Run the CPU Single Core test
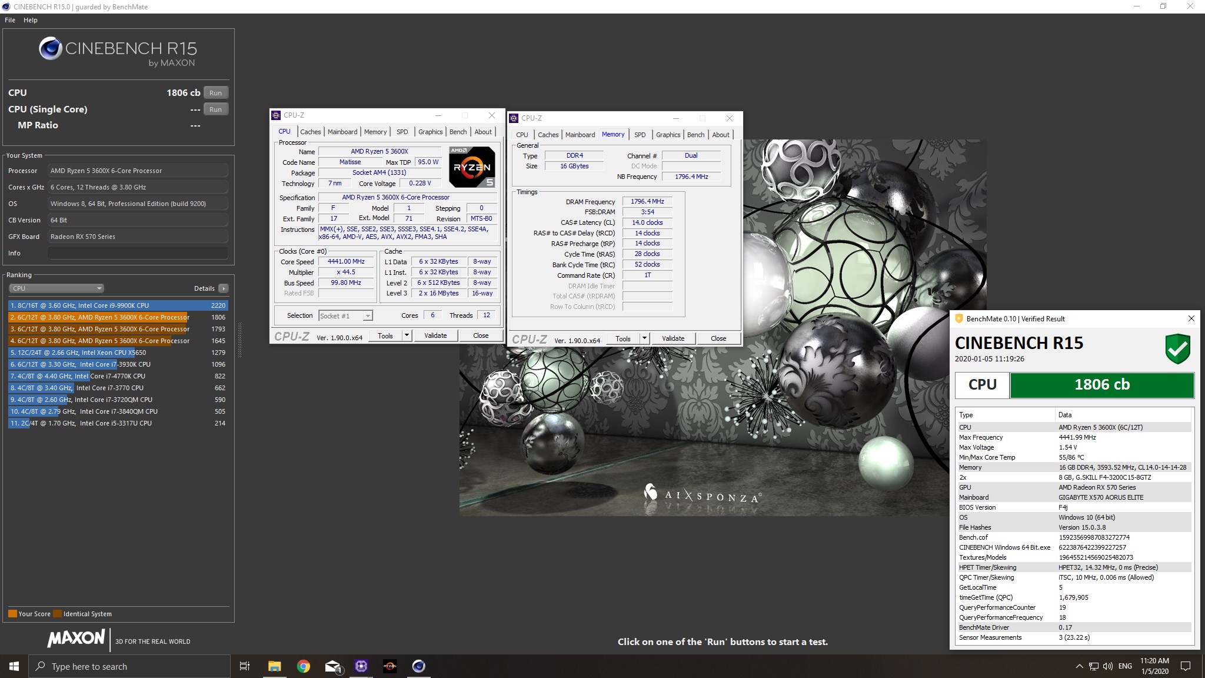 [216, 109]
